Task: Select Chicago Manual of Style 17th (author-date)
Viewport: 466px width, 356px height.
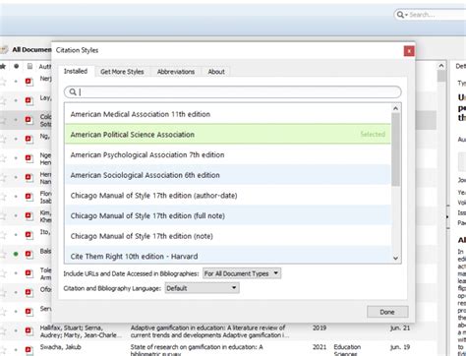Action: tap(228, 195)
